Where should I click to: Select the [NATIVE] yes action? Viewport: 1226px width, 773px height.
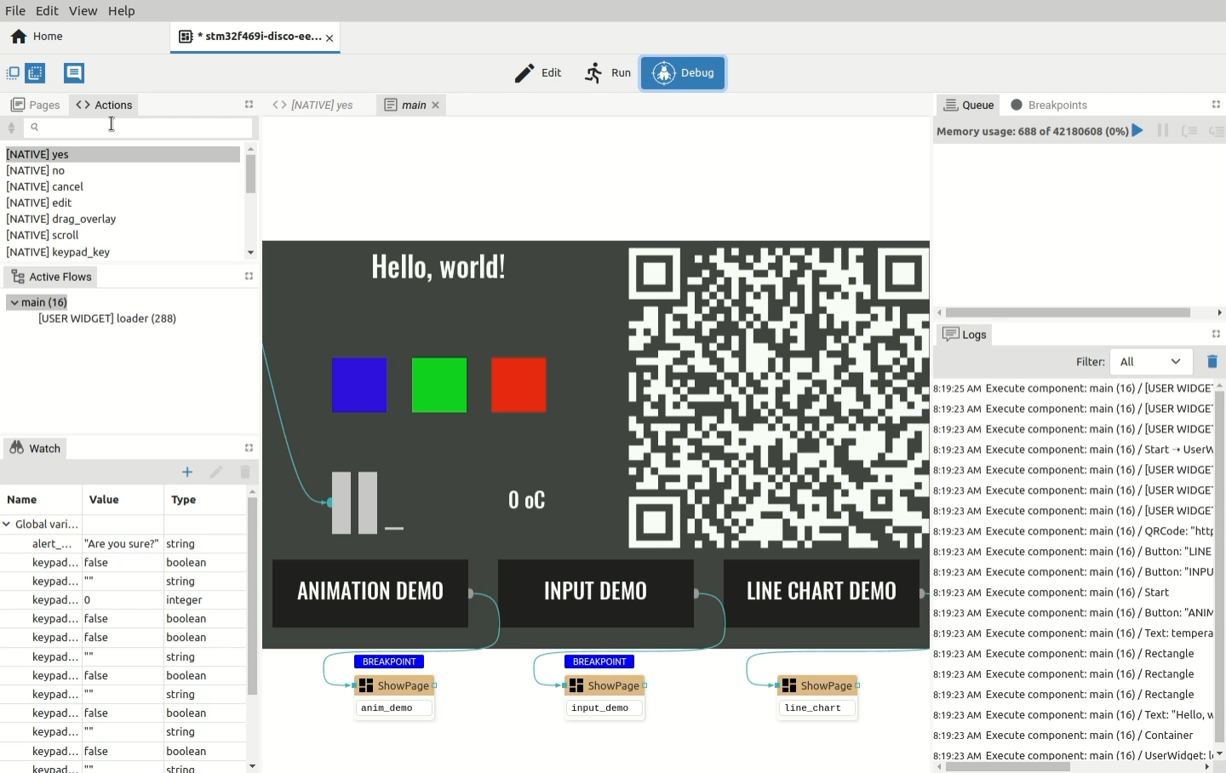click(123, 154)
